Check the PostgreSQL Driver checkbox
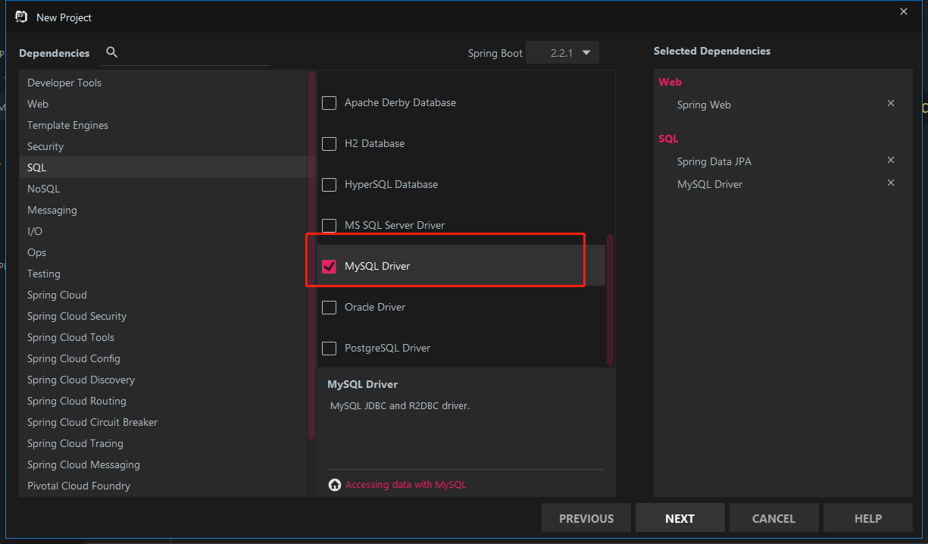This screenshot has height=544, width=928. click(x=330, y=348)
